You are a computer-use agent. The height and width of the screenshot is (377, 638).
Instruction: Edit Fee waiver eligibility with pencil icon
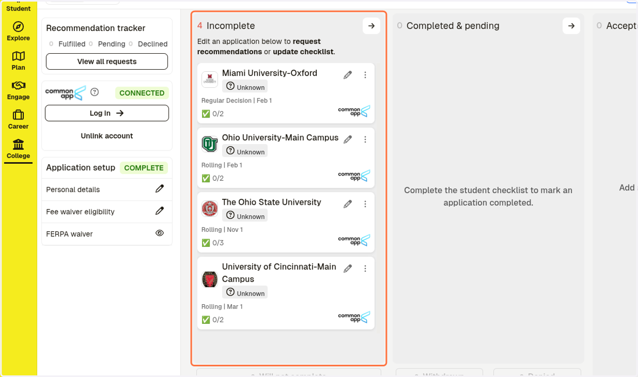pyautogui.click(x=159, y=211)
